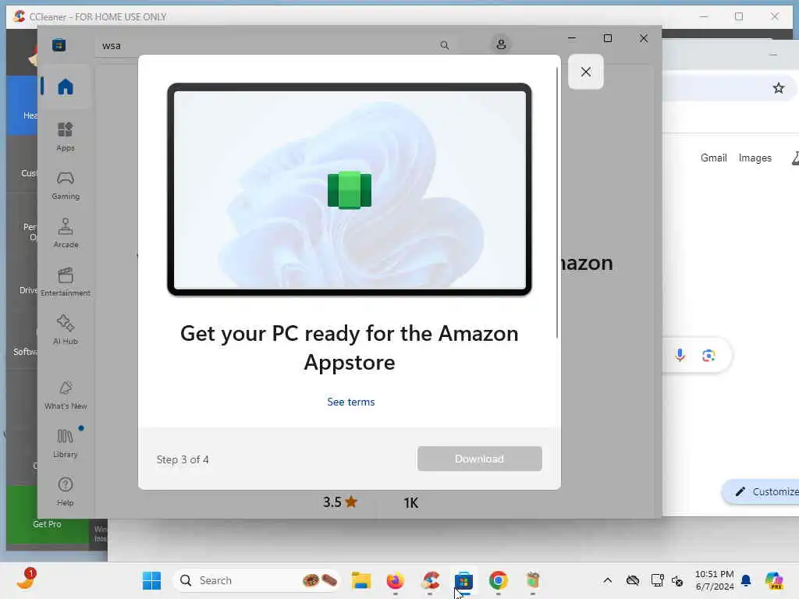Click Microsoft Store taskbar icon
Image resolution: width=799 pixels, height=599 pixels.
tap(463, 580)
